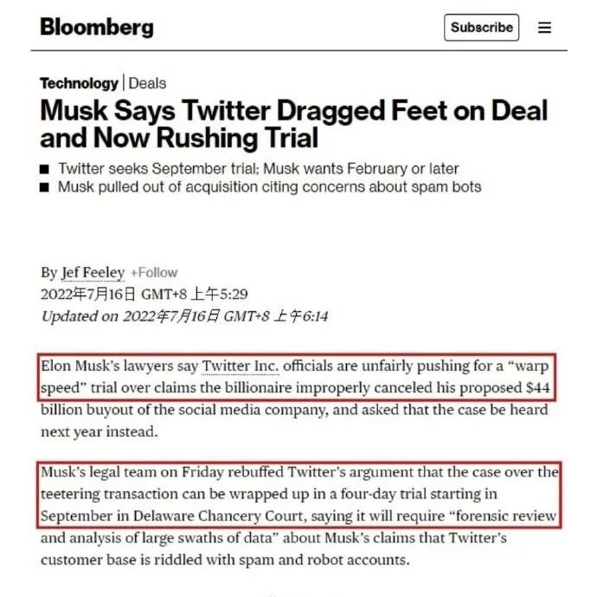Screen dimensions: 597x597
Task: Click the red-boxed 'Elon Musk's lawyers say' passage
Action: point(297,377)
